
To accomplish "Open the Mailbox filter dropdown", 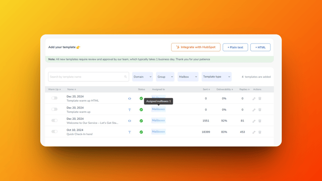I will [x=188, y=77].
